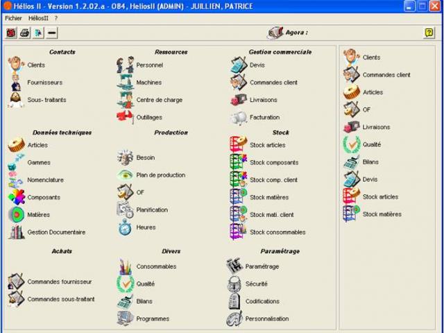Open Commandes client icon under Gestion commerciale

coord(239,83)
